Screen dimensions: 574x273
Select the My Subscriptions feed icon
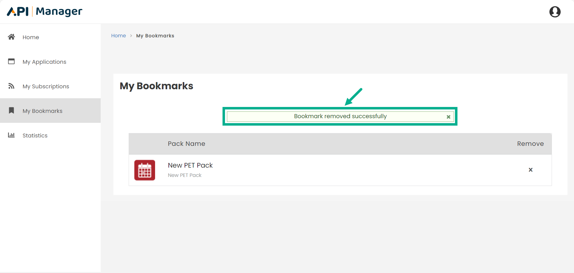point(11,86)
